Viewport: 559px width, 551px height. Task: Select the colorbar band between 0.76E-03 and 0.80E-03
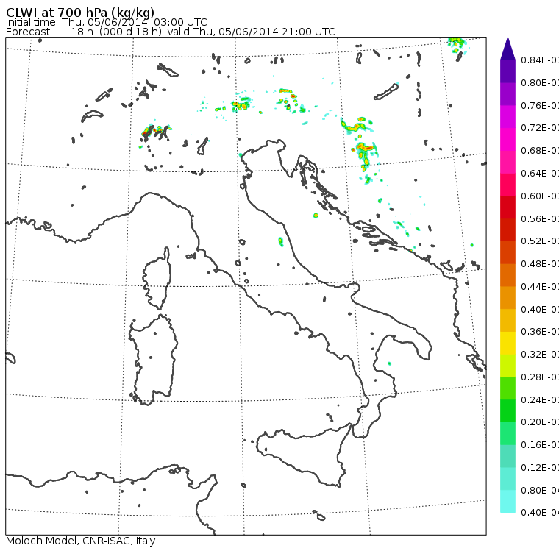[508, 94]
